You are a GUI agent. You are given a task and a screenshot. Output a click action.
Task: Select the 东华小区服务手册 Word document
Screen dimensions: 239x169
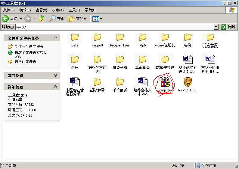(x=210, y=64)
